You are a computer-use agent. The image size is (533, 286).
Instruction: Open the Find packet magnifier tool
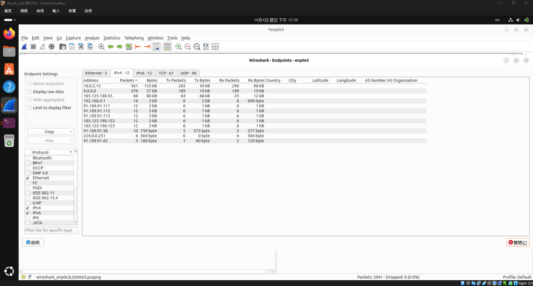(101, 46)
